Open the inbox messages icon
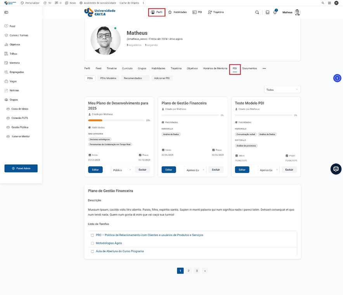343x295 pixels. coord(267,12)
